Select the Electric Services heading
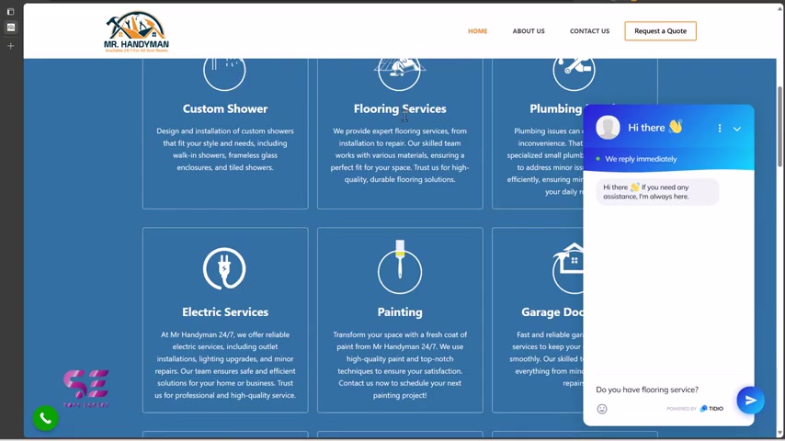Viewport: 785px width, 441px height. tap(225, 311)
